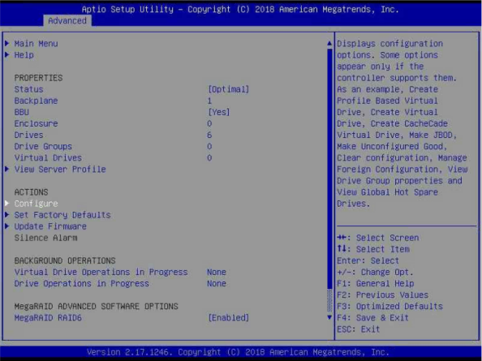Screen dimensions: 482x361
Task: Toggle the MegaRAID RAID6 Enabled value
Action: pos(228,317)
